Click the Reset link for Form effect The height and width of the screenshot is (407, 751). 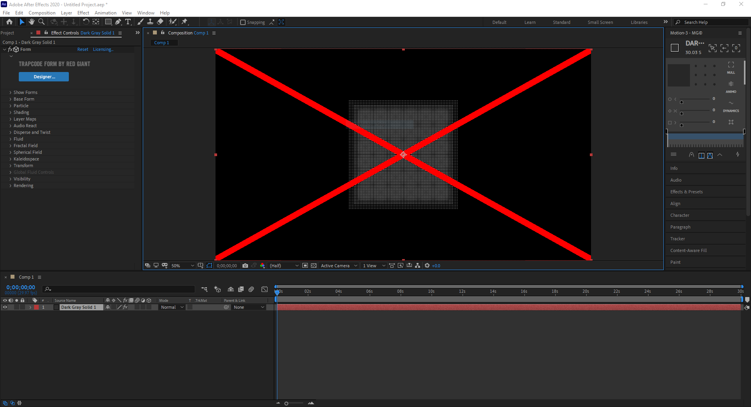coord(83,49)
